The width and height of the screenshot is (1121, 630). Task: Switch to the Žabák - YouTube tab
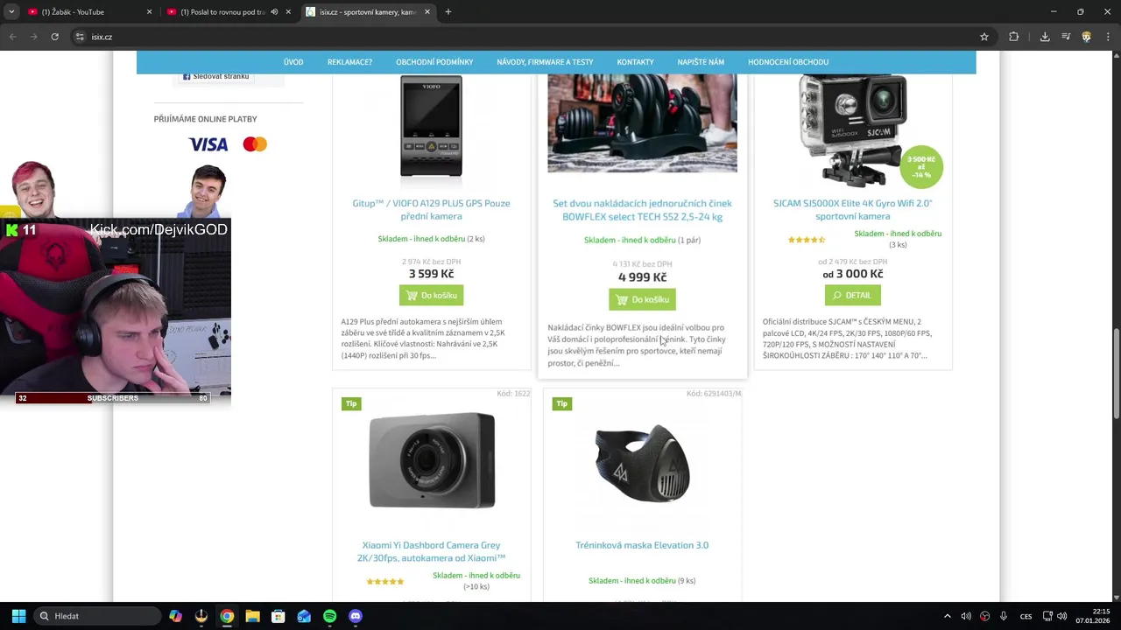(x=89, y=12)
